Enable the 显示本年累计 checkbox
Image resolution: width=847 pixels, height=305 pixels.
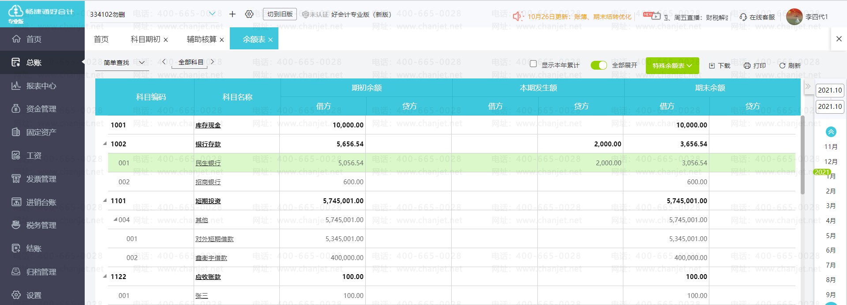[533, 64]
